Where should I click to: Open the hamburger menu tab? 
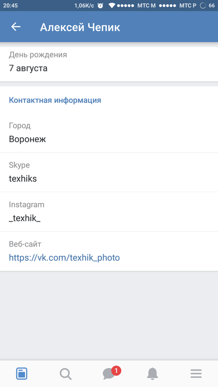pos(196,374)
